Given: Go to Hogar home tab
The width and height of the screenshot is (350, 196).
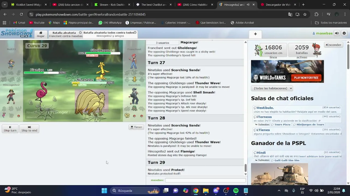Looking at the screenshot, I should [41, 34].
